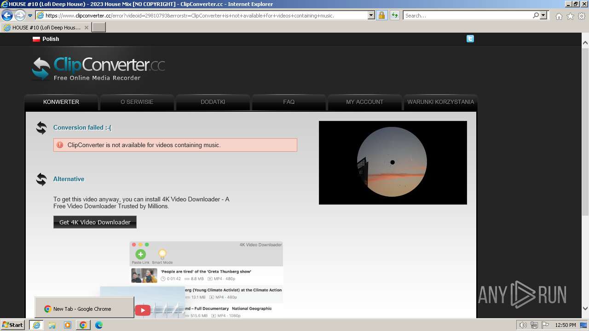Click the Conversion failed arrows icon
The image size is (589, 331).
point(41,128)
